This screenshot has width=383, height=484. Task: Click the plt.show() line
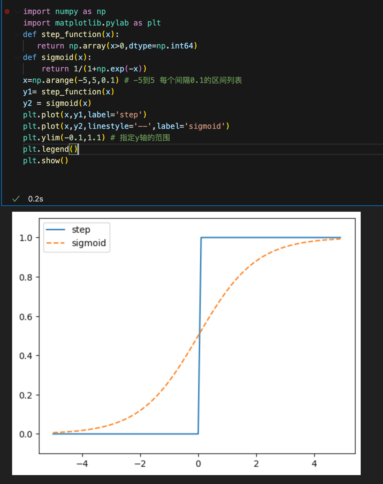[46, 161]
